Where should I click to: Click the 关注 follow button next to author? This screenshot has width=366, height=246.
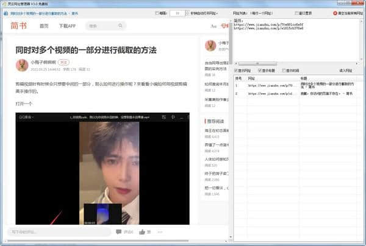click(63, 62)
